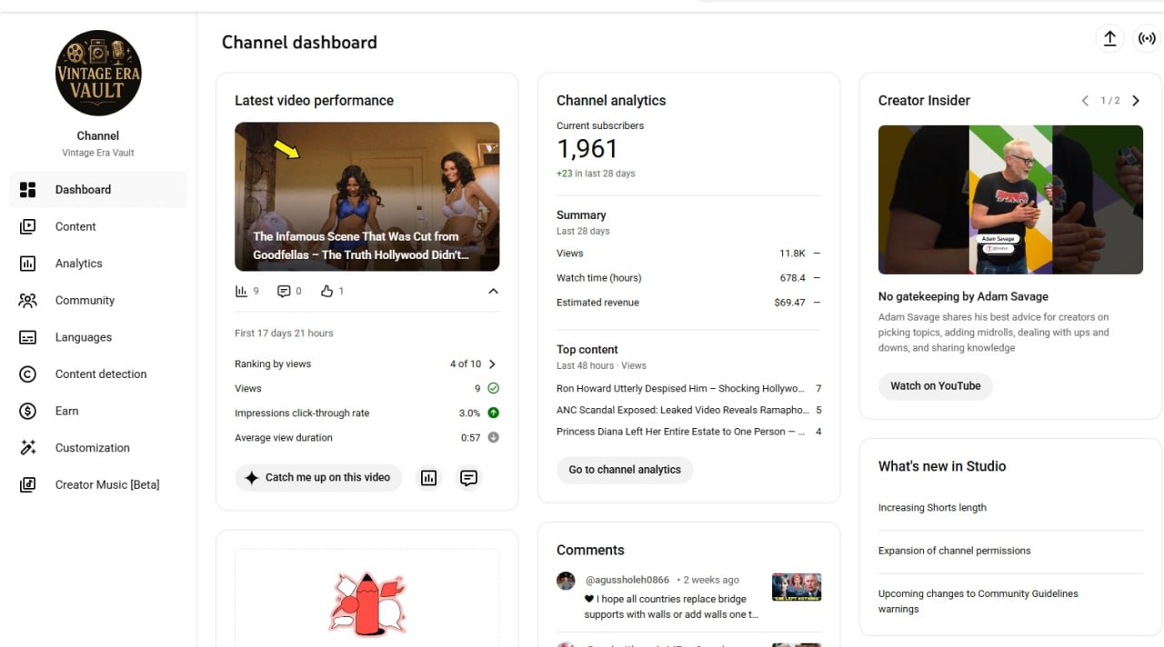Click the Community people icon
The height and width of the screenshot is (647, 1164).
click(27, 301)
